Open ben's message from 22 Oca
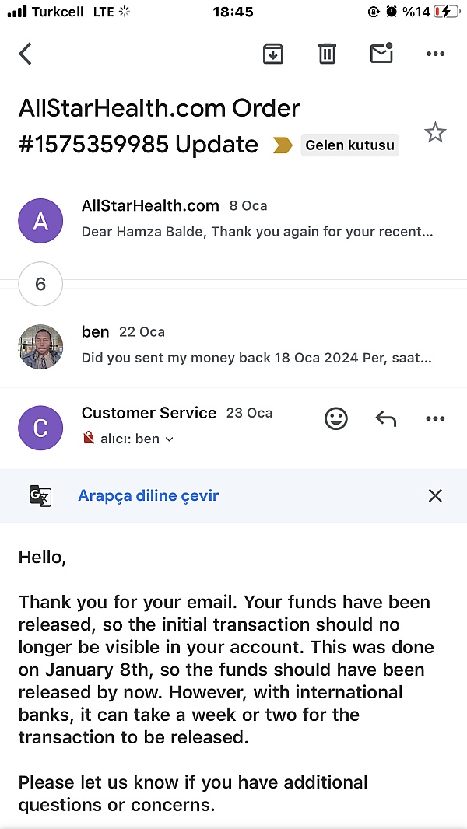The image size is (467, 829). coord(257,345)
